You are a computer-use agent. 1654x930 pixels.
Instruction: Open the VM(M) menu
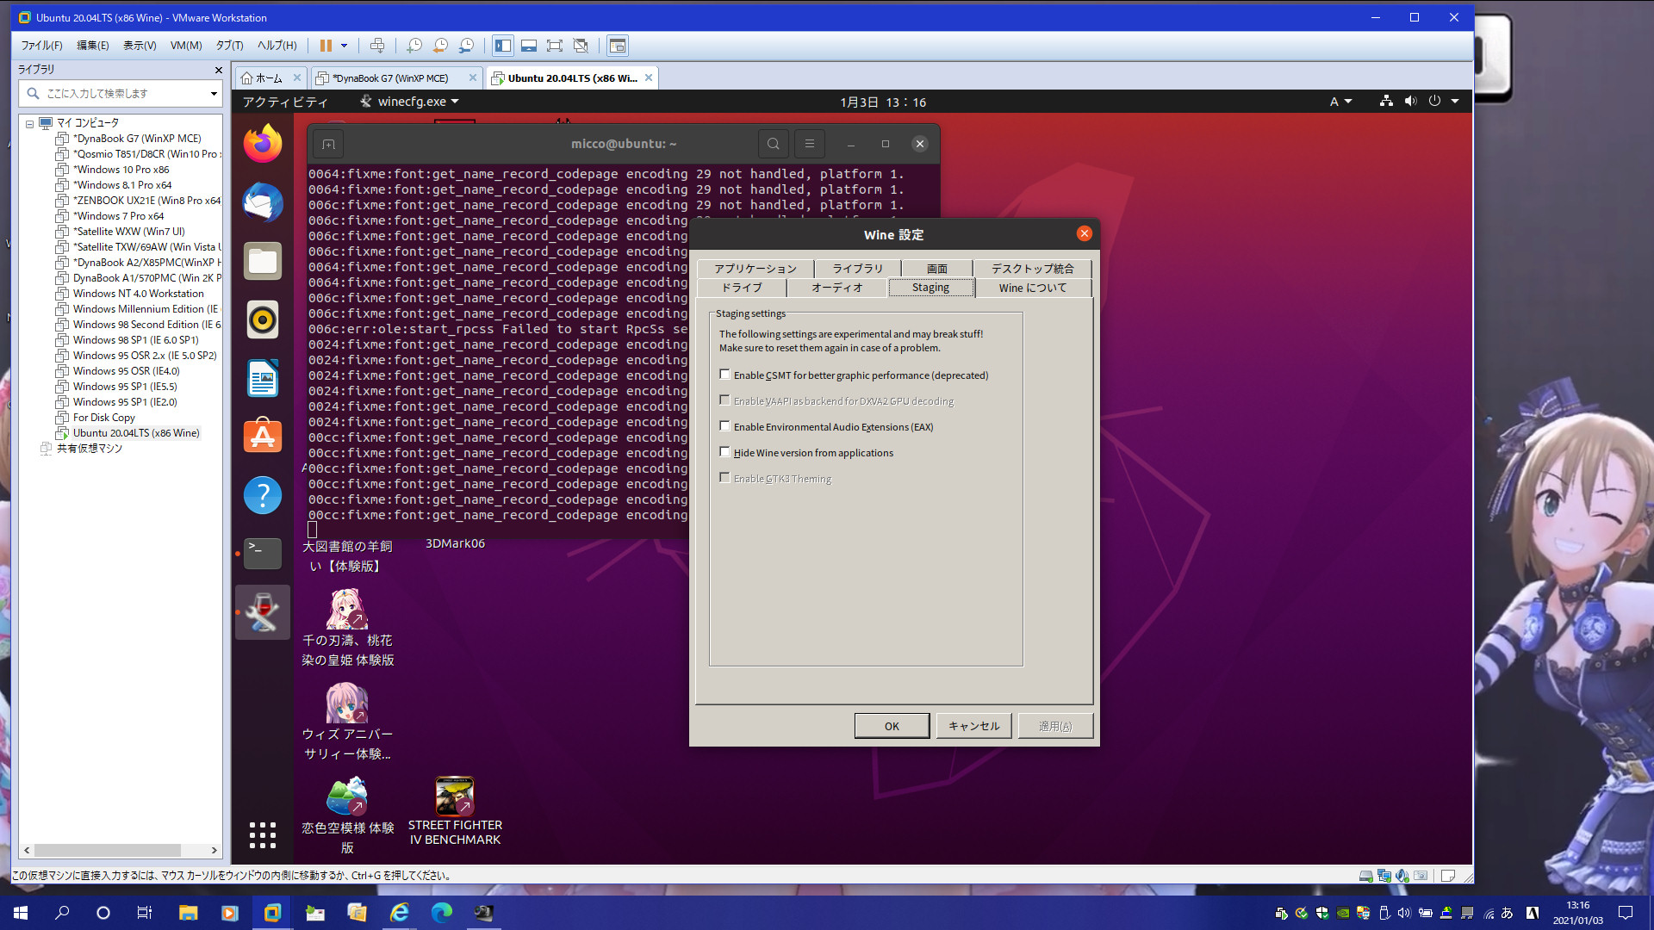point(186,46)
